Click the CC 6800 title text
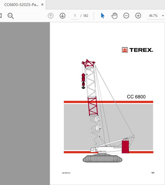165x185 pixels. (136, 97)
